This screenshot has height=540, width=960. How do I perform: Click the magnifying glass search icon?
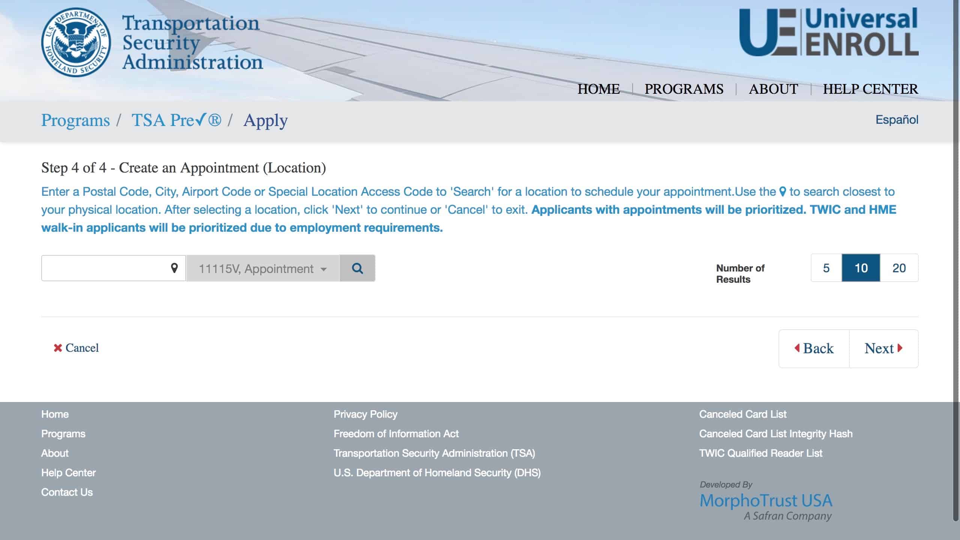tap(357, 268)
